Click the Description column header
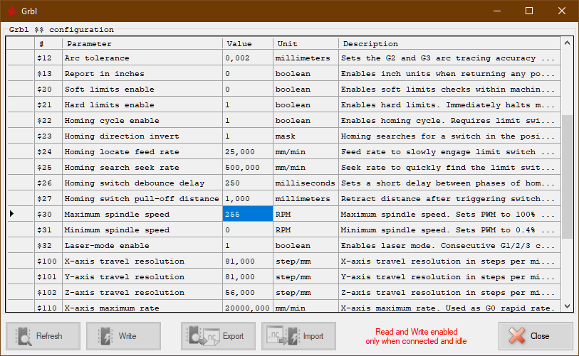The image size is (579, 356). [x=449, y=43]
